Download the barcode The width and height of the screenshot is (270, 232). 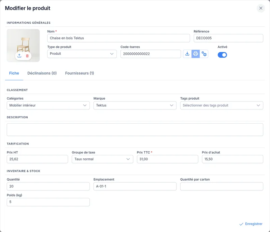187,54
